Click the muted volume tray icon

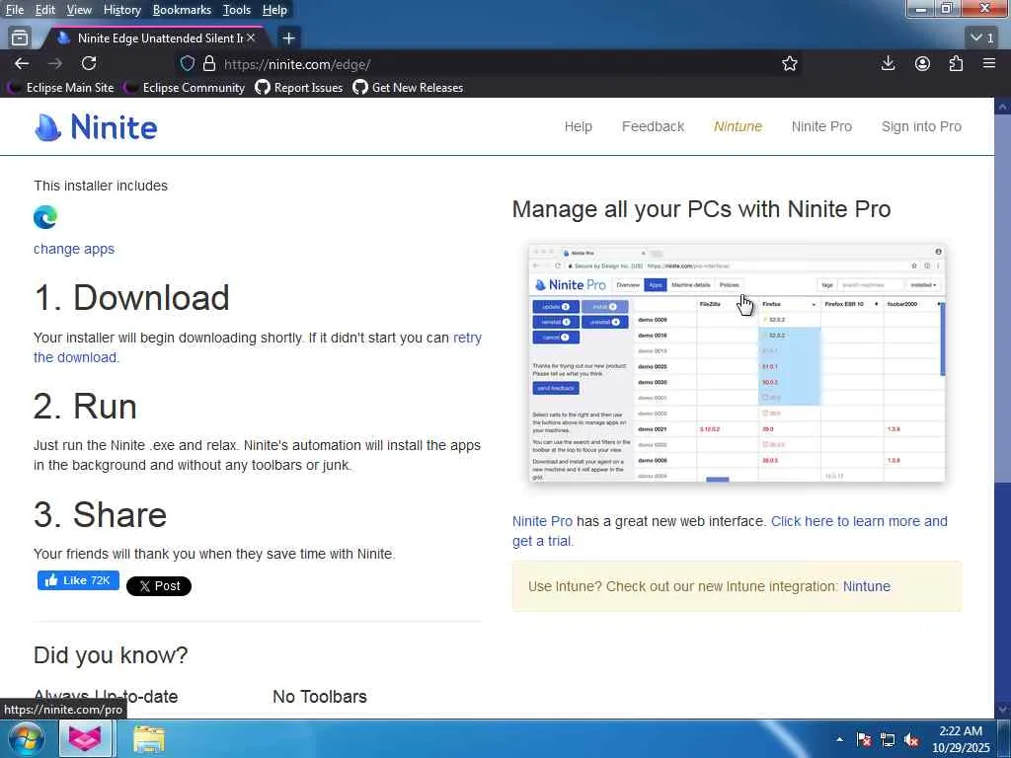(911, 740)
